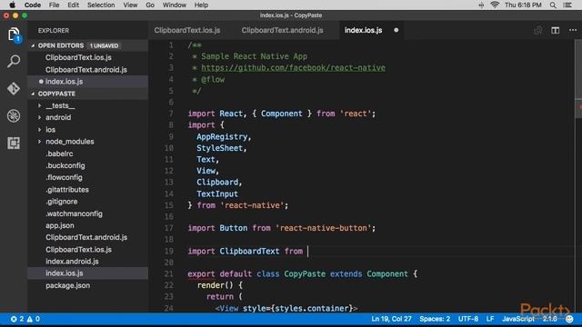Open ClipboardText.android.js in COPYPASTE file tree
The height and width of the screenshot is (327, 582).
tap(88, 237)
